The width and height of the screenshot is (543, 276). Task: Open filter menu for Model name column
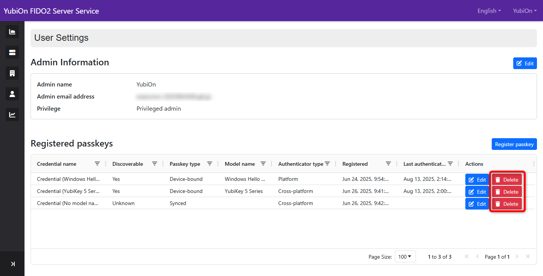click(263, 164)
